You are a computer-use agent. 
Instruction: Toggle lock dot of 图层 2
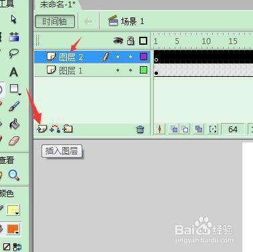(x=131, y=57)
